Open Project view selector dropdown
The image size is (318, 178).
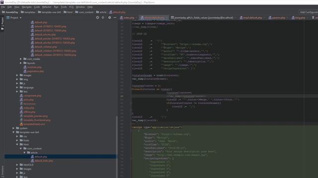tap(14, 18)
